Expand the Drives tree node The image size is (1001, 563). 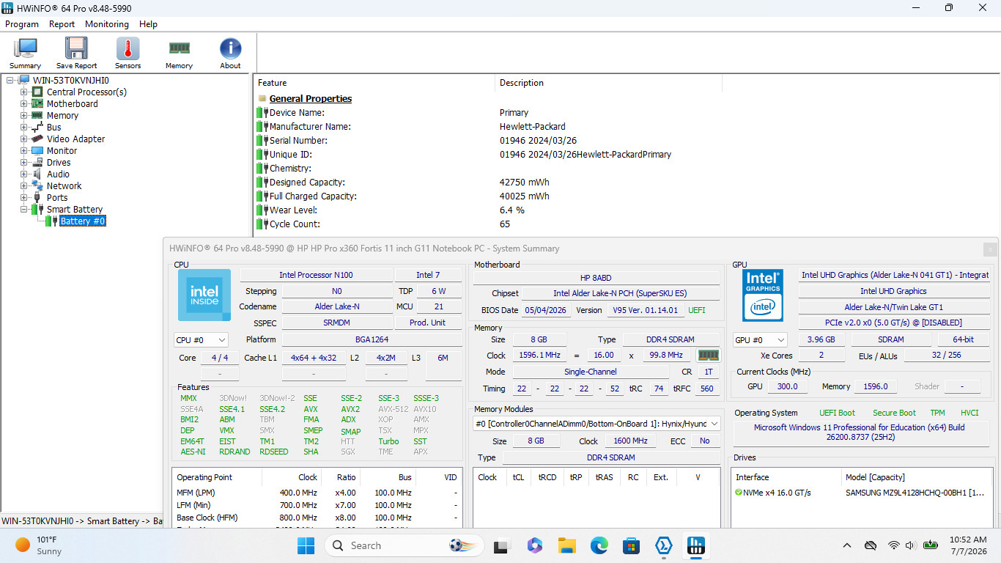click(24, 162)
